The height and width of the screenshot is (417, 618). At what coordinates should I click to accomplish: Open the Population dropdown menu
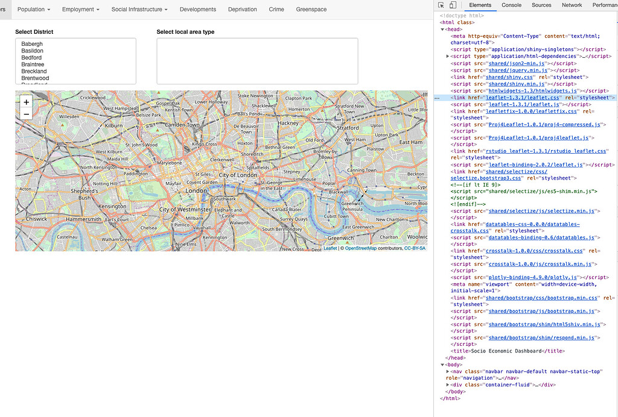point(34,10)
